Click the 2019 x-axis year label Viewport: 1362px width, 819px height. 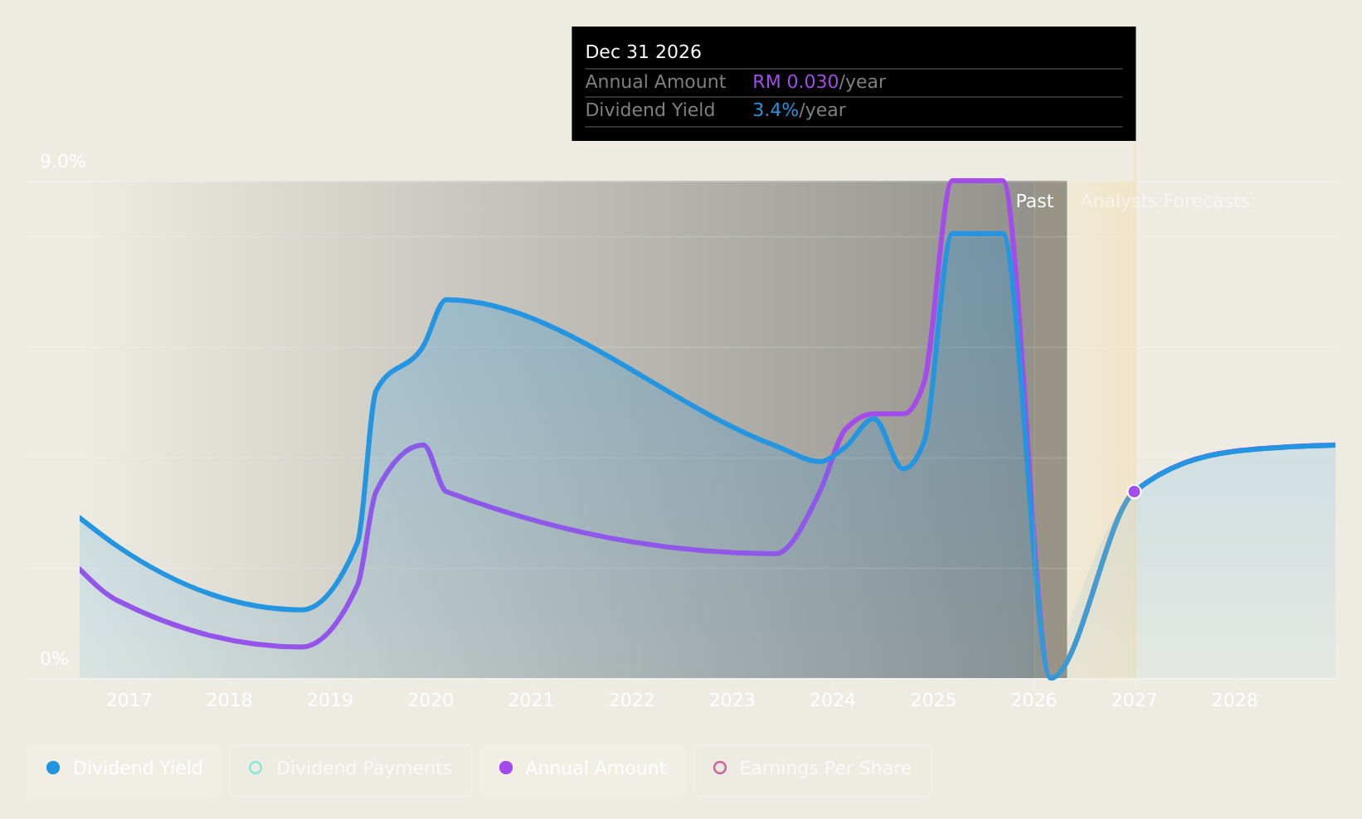tap(330, 700)
